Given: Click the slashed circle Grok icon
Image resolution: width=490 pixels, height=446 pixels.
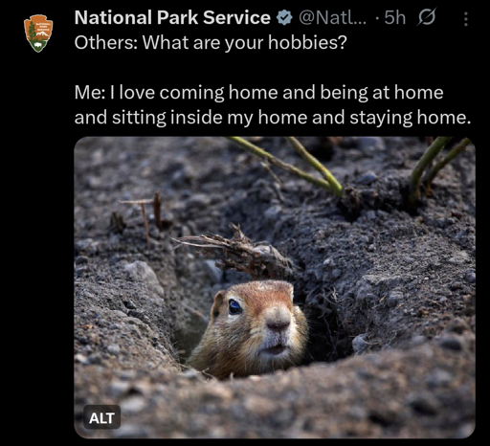Looking at the screenshot, I should (x=426, y=17).
